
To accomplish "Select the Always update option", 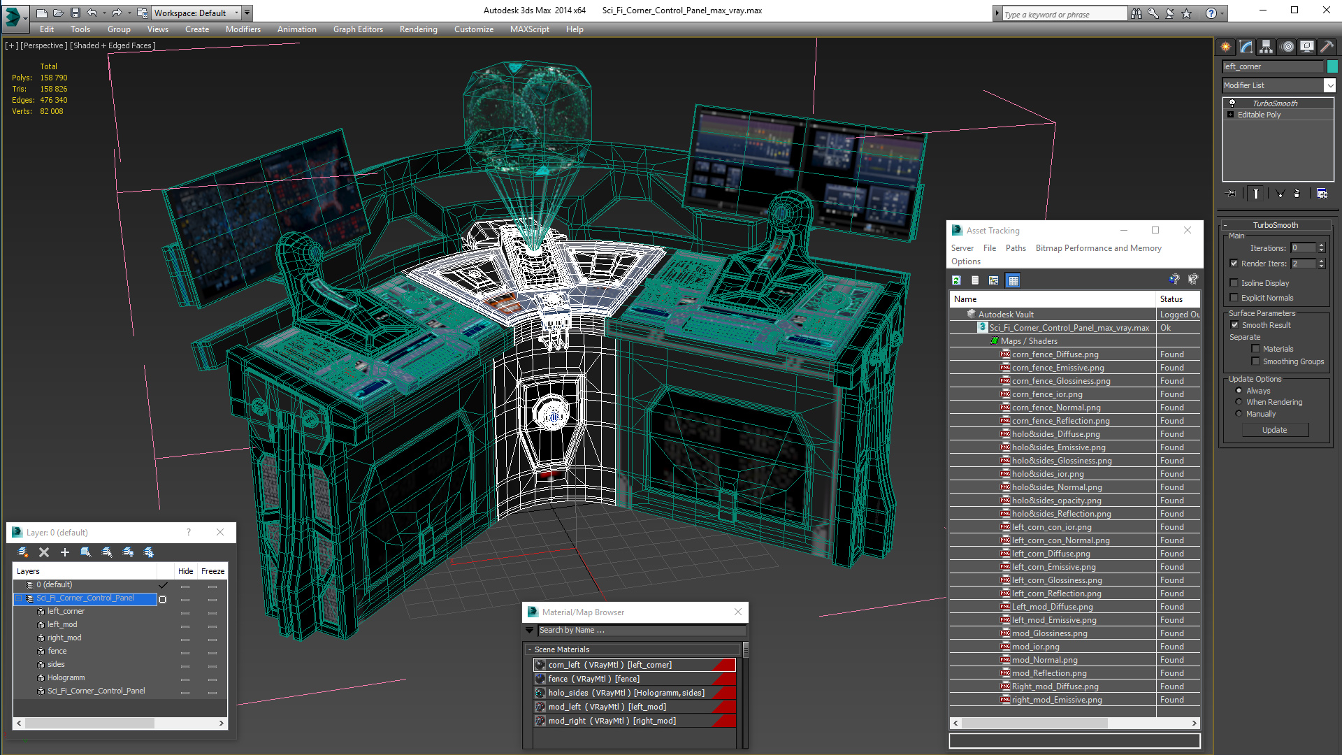I will point(1239,391).
